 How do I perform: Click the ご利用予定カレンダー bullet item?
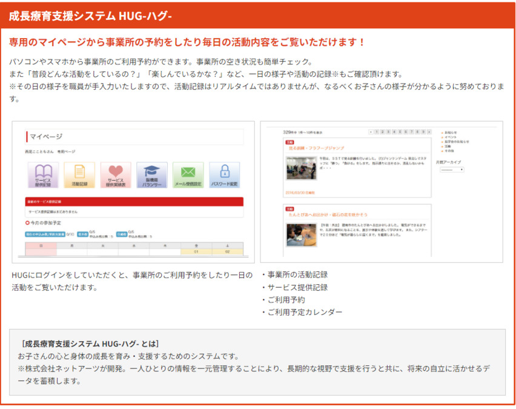coord(305,312)
